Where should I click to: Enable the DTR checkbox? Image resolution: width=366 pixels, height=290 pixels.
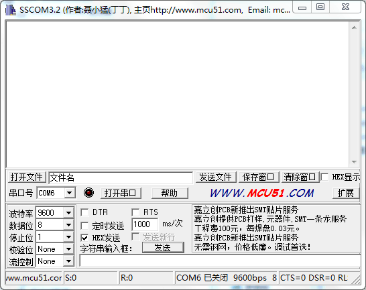tap(84, 212)
